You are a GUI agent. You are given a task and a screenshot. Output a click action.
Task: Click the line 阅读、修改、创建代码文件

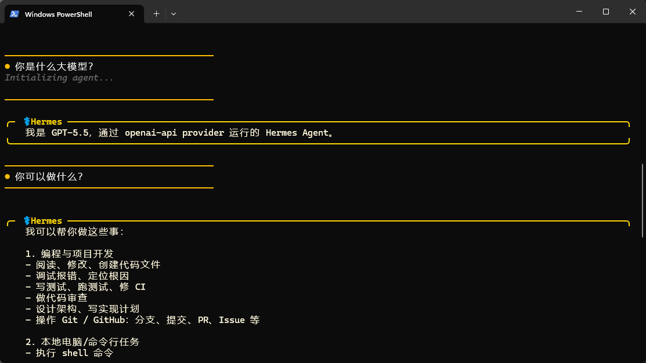[93, 264]
